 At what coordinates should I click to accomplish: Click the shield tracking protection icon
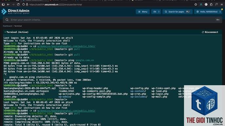(x=23, y=5)
